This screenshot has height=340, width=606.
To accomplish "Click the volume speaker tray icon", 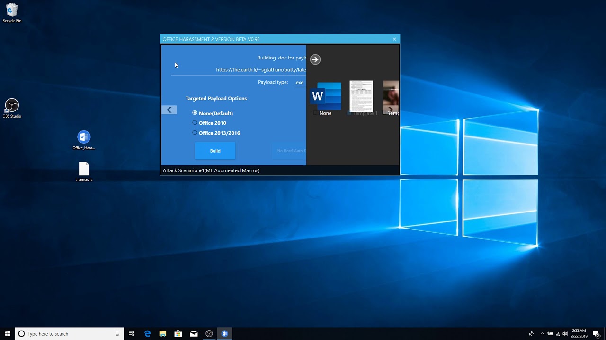I will click(x=565, y=334).
